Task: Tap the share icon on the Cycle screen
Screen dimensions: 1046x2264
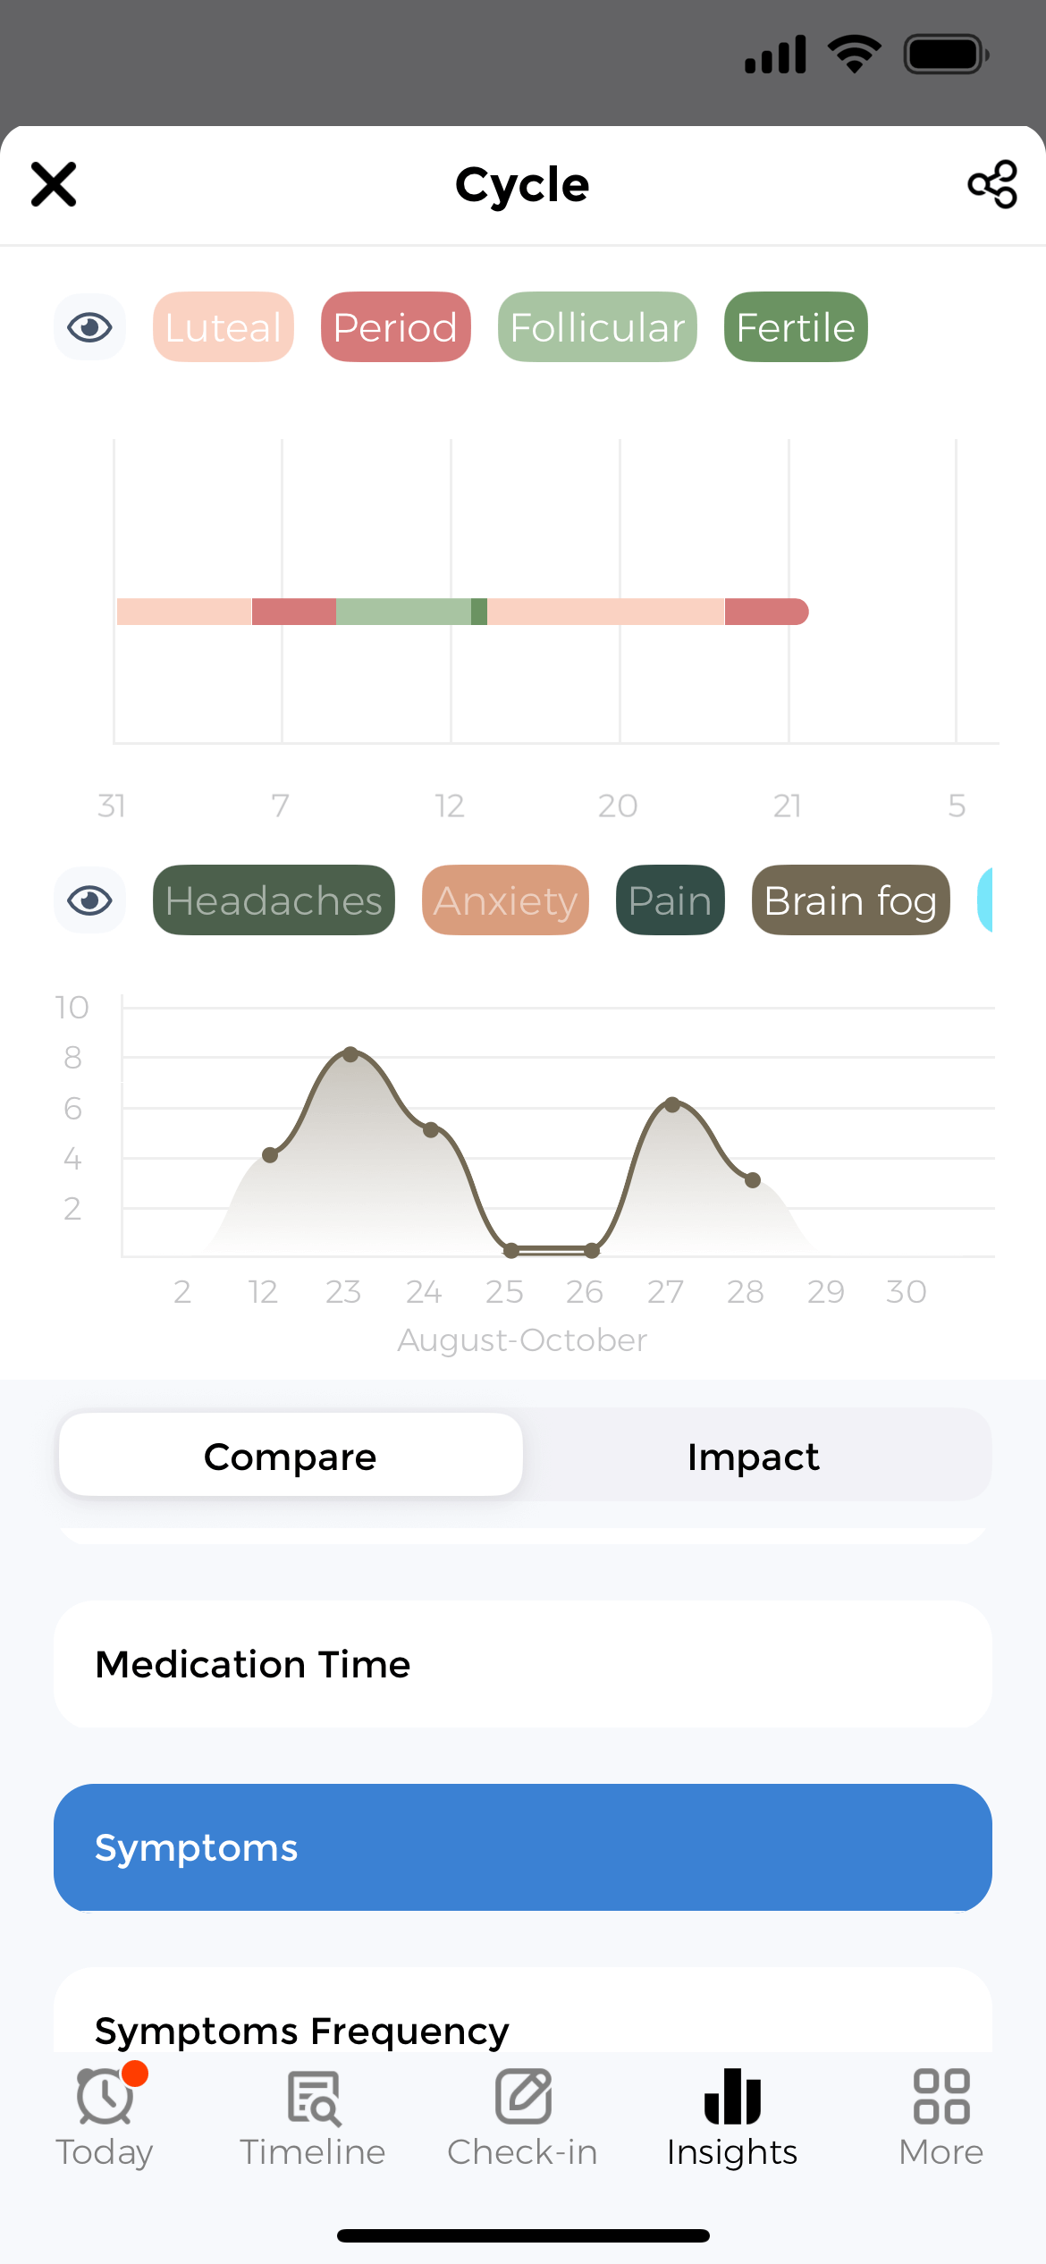Action: [991, 184]
